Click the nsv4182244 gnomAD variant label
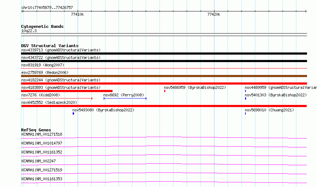This screenshot has width=317, height=187. click(61, 80)
